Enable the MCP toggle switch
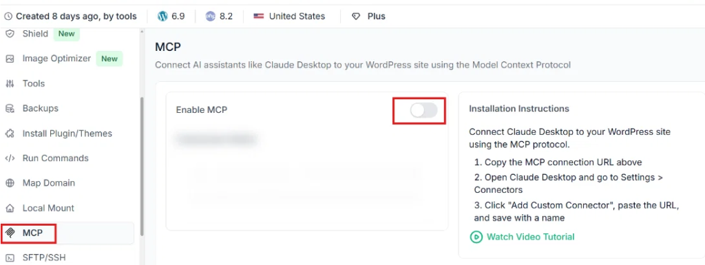 423,110
